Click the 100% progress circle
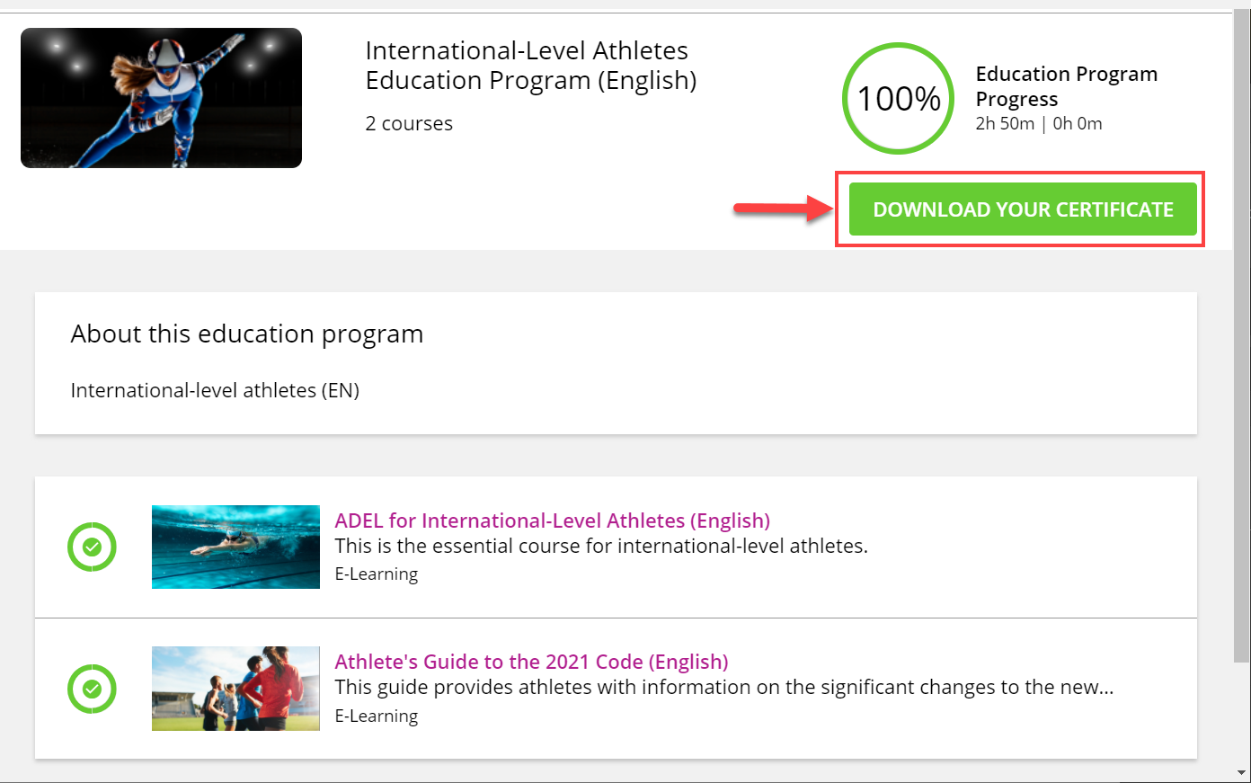 (898, 98)
